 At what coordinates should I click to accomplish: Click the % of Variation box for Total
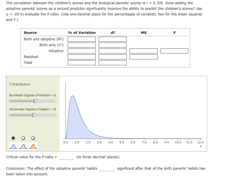(x=81, y=62)
